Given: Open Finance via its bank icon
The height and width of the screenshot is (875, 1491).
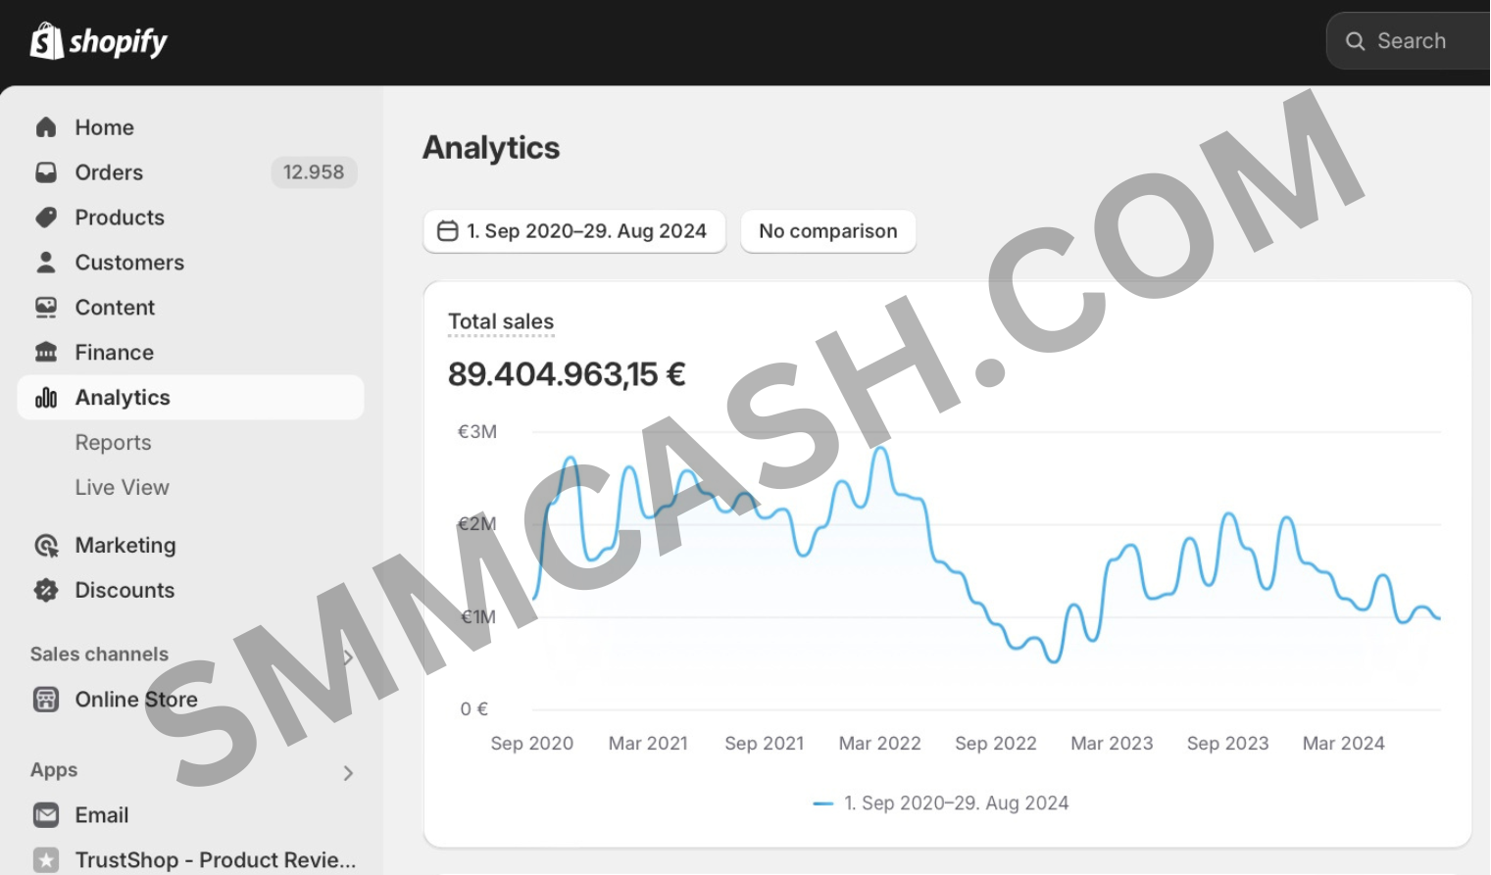Looking at the screenshot, I should click(45, 352).
